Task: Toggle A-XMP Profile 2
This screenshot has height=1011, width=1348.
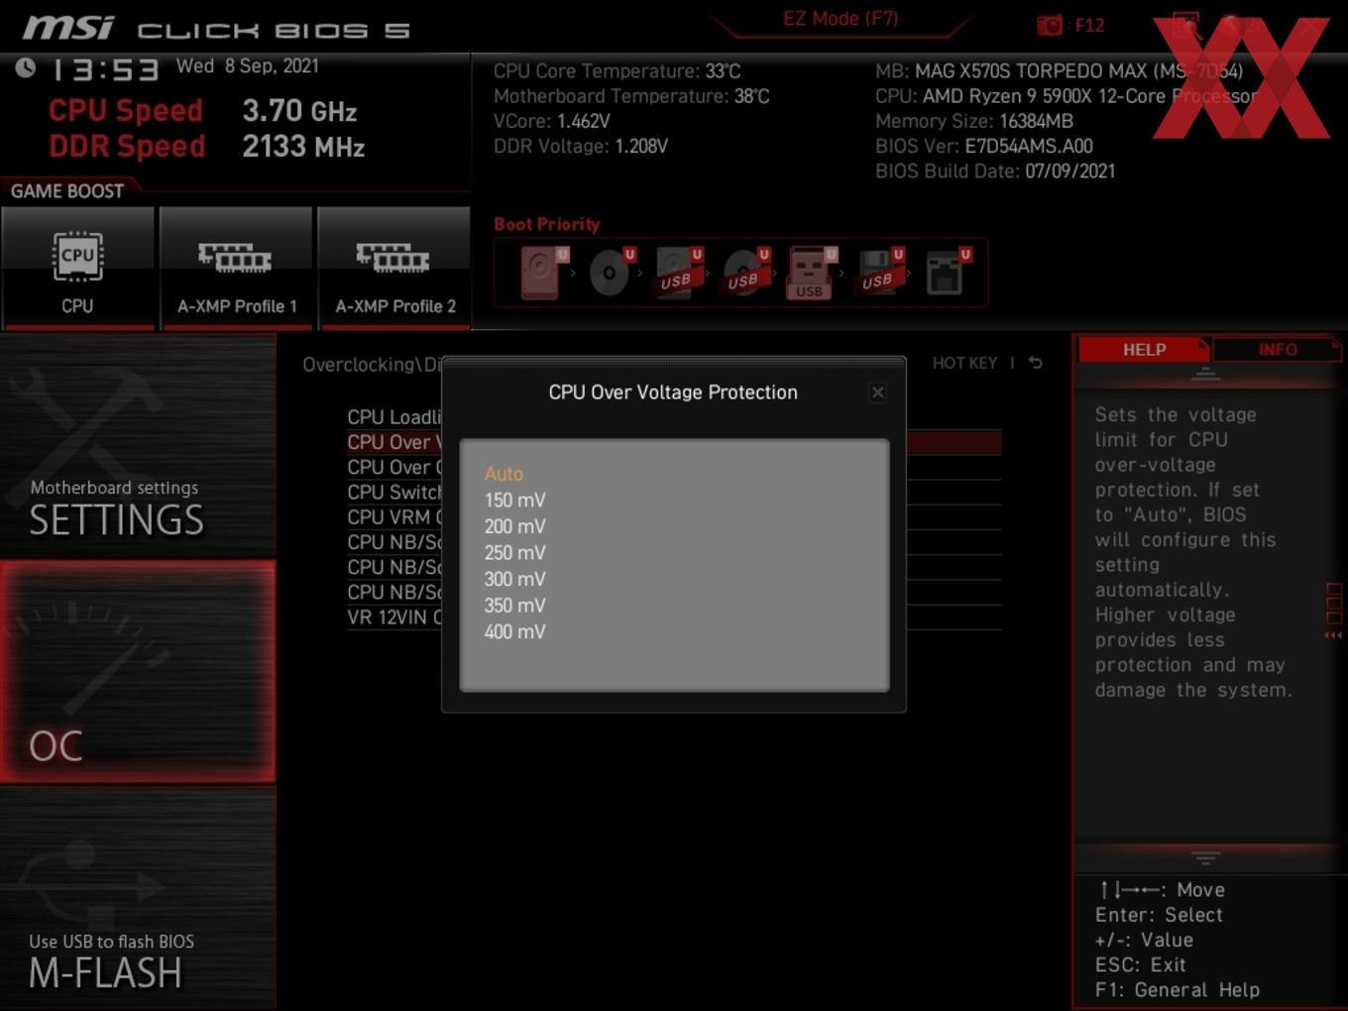Action: click(394, 268)
